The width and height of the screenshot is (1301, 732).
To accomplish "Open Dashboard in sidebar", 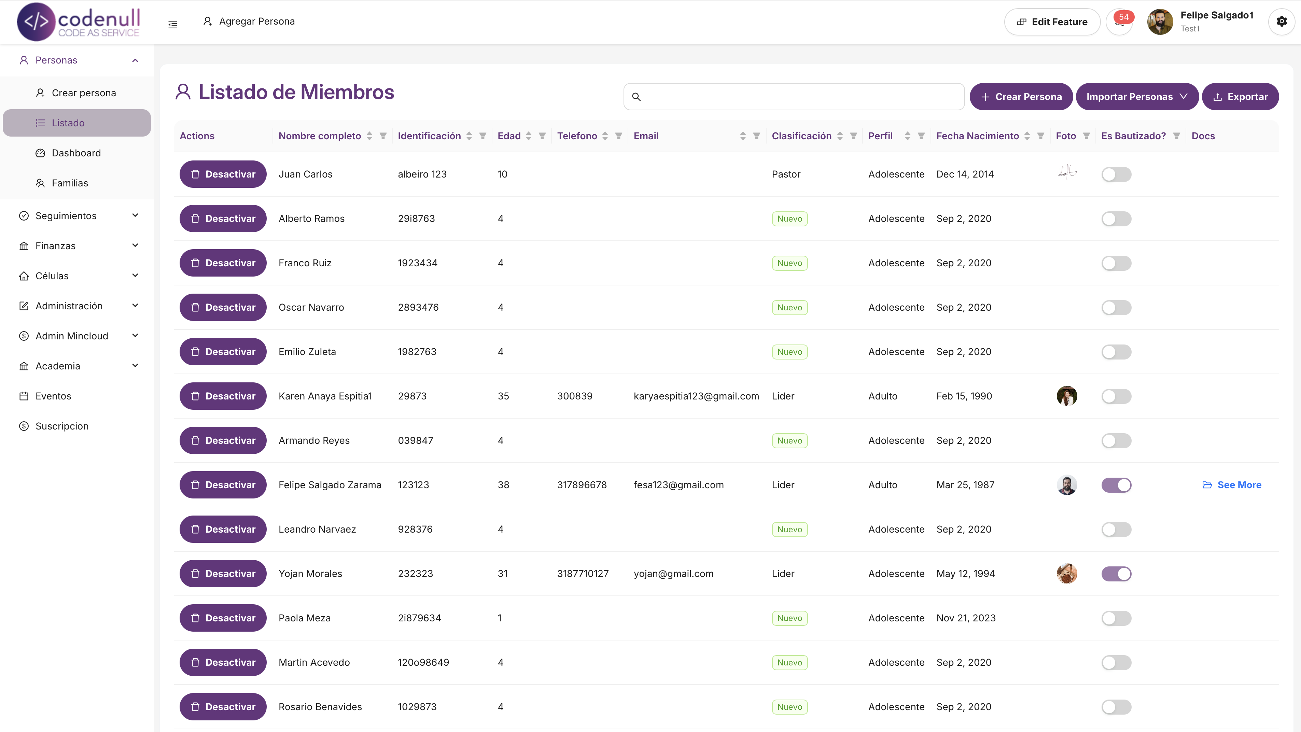I will tap(76, 153).
